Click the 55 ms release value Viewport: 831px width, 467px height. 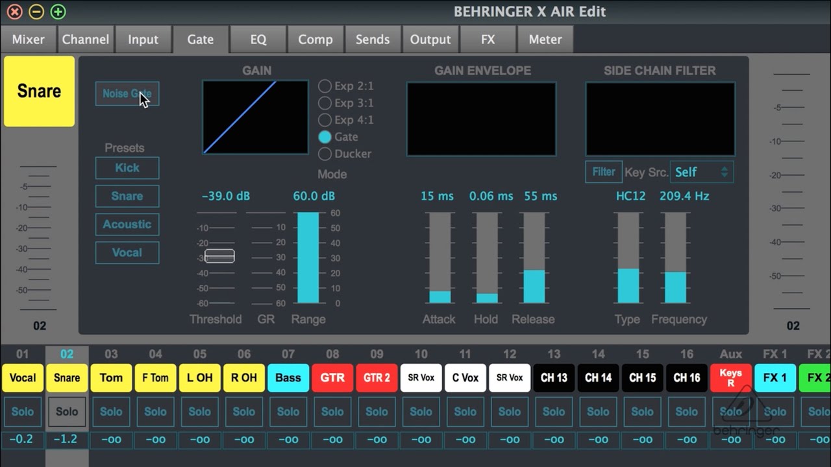[540, 196]
